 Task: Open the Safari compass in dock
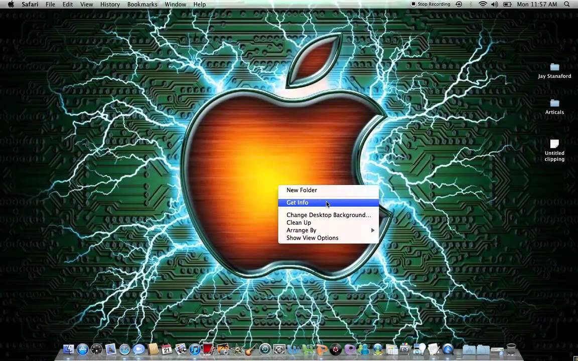click(x=125, y=349)
